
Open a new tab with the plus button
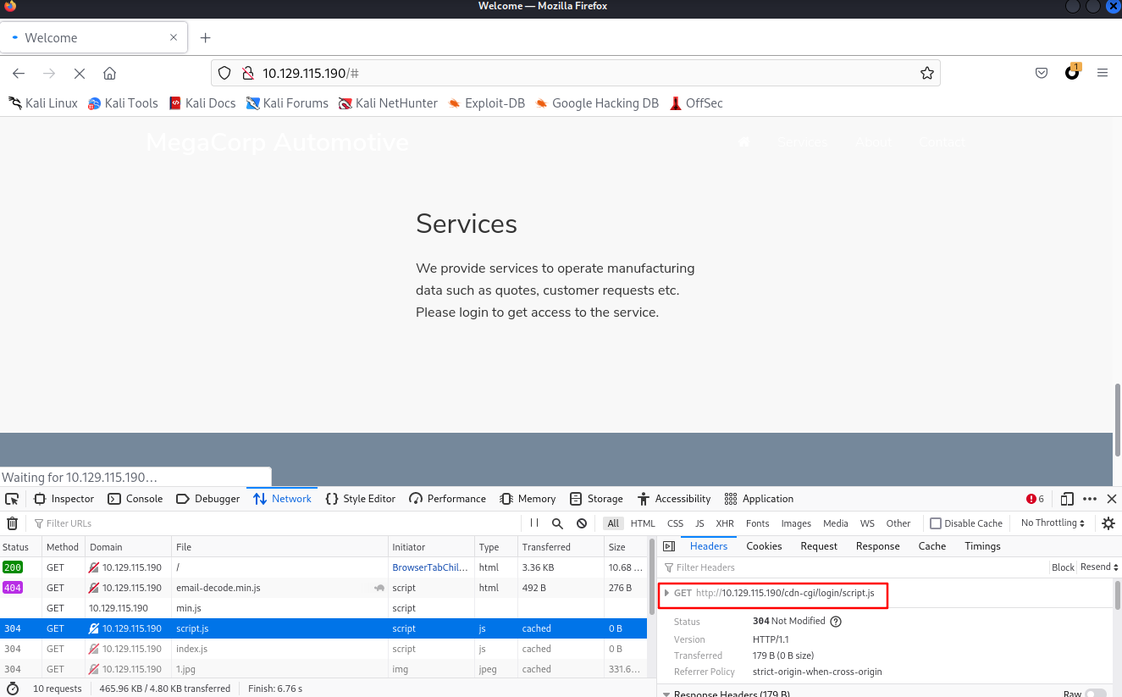(205, 37)
